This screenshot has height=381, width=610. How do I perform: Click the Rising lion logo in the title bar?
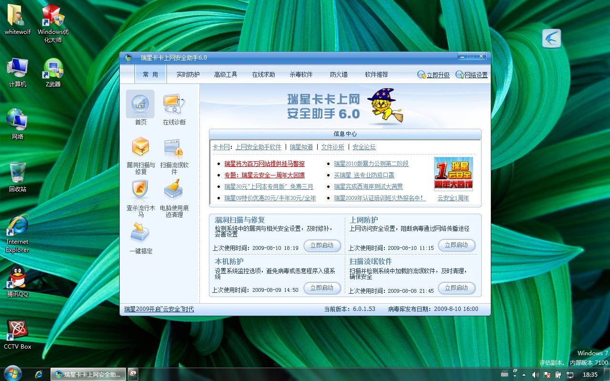pos(128,58)
